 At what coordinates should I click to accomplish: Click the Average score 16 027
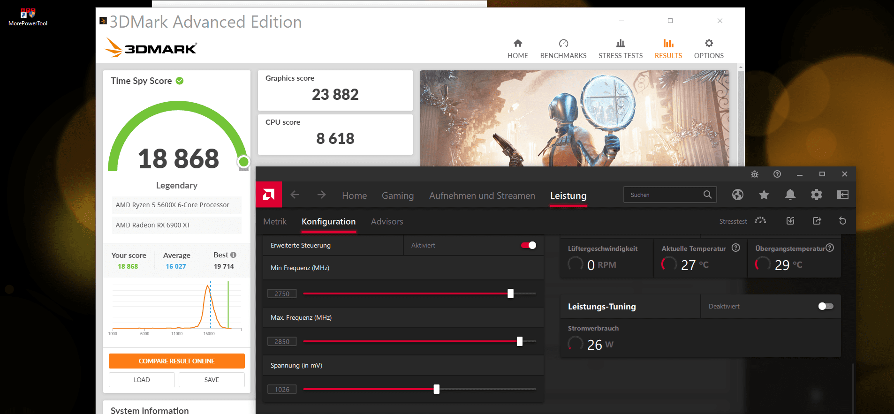coord(176,266)
